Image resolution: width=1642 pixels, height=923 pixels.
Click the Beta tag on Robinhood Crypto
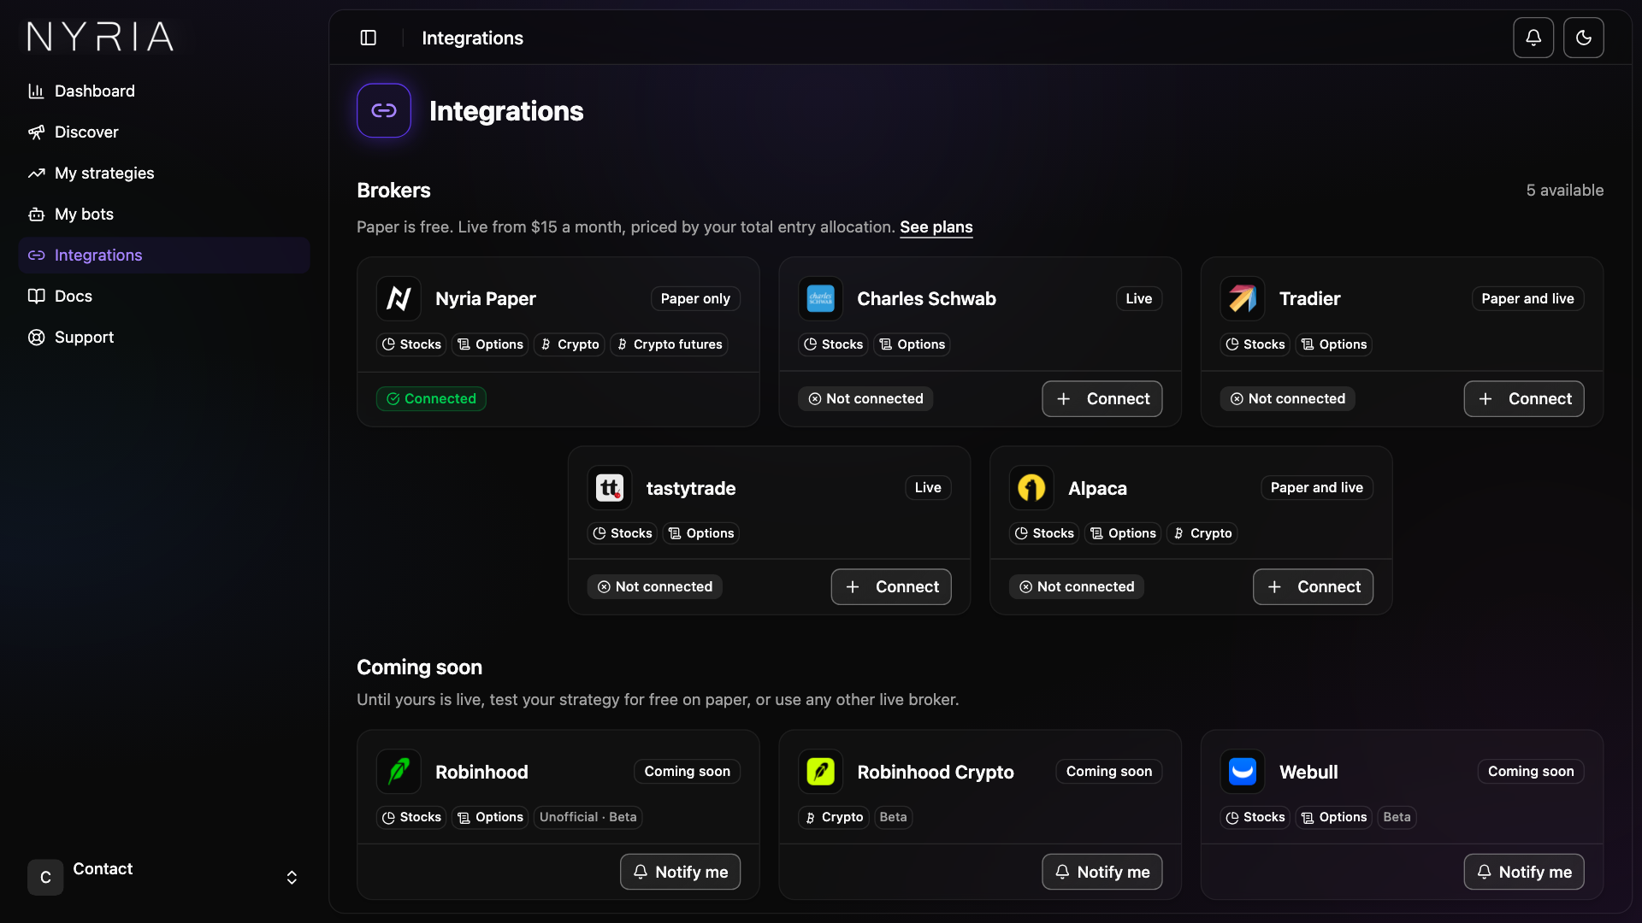click(893, 817)
